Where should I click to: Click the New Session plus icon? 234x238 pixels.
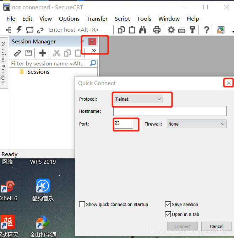tap(43, 53)
